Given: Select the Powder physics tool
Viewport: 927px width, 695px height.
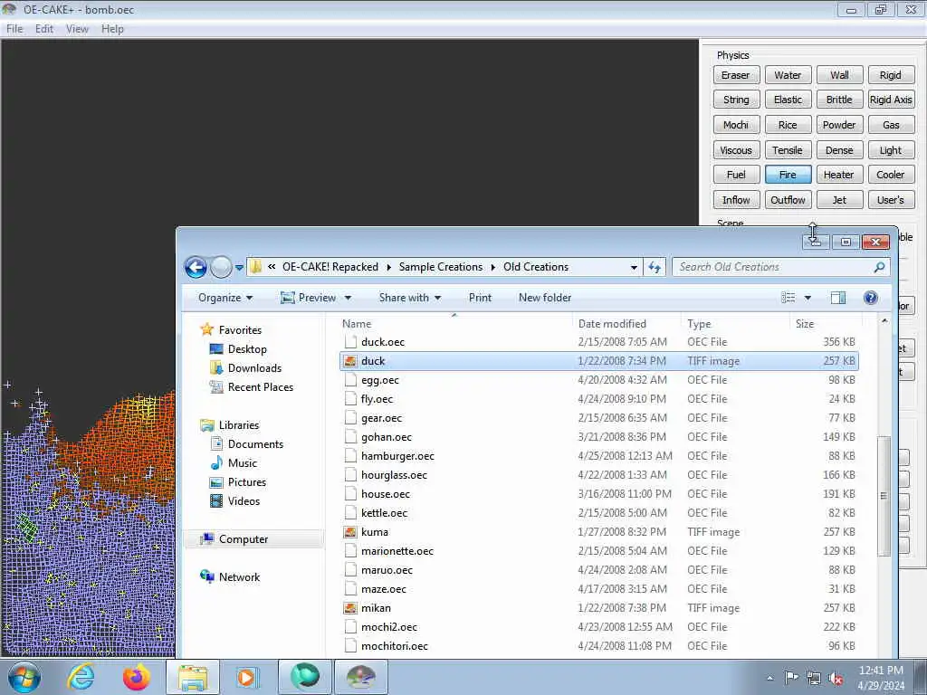Looking at the screenshot, I should point(839,125).
